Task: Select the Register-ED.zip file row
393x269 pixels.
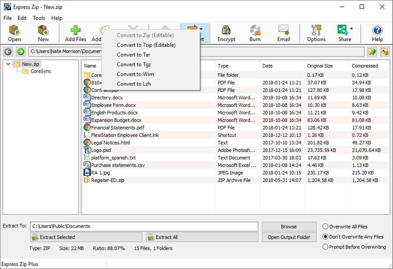Action: pyautogui.click(x=107, y=180)
